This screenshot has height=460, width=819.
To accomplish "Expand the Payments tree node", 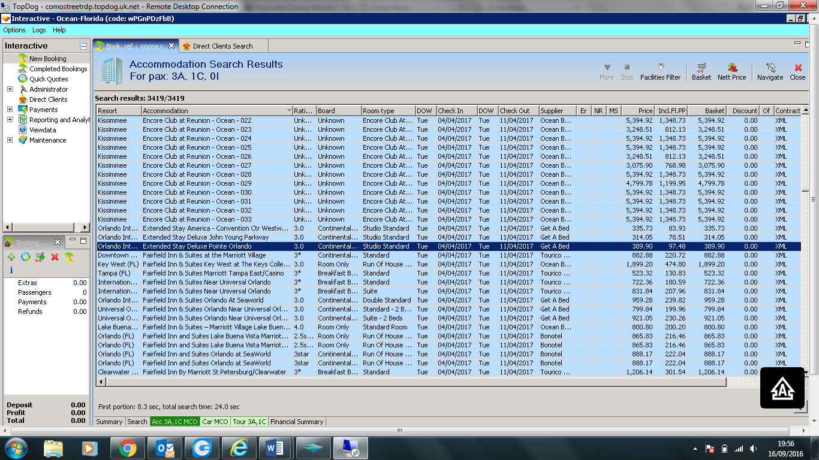I will pyautogui.click(x=10, y=110).
